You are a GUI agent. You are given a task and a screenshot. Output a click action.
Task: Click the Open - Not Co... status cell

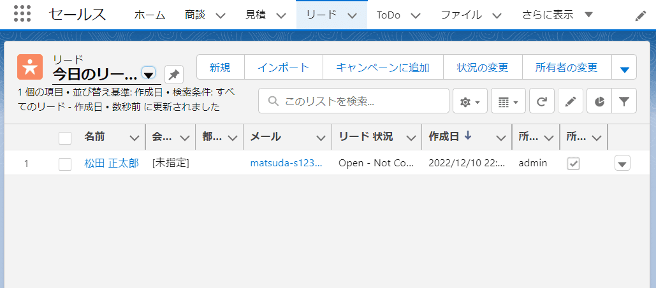tap(376, 163)
